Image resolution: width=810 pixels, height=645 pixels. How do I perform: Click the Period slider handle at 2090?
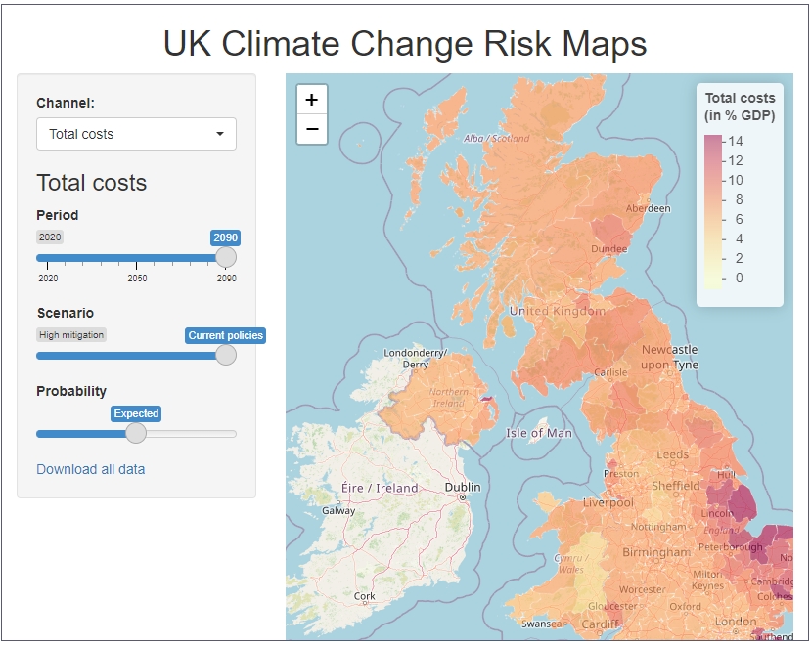click(x=226, y=258)
